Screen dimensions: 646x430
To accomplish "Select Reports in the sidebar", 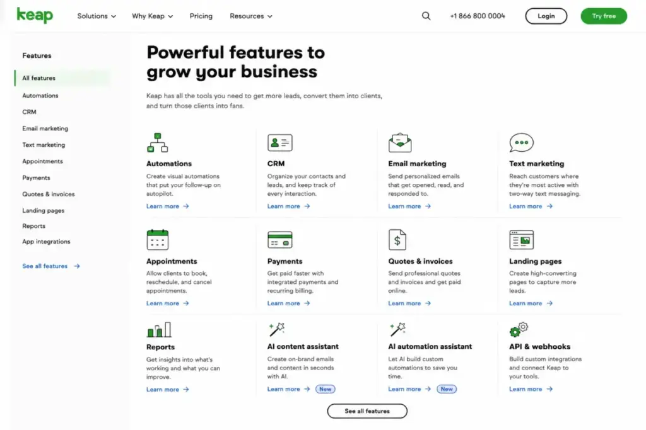I will [x=34, y=226].
